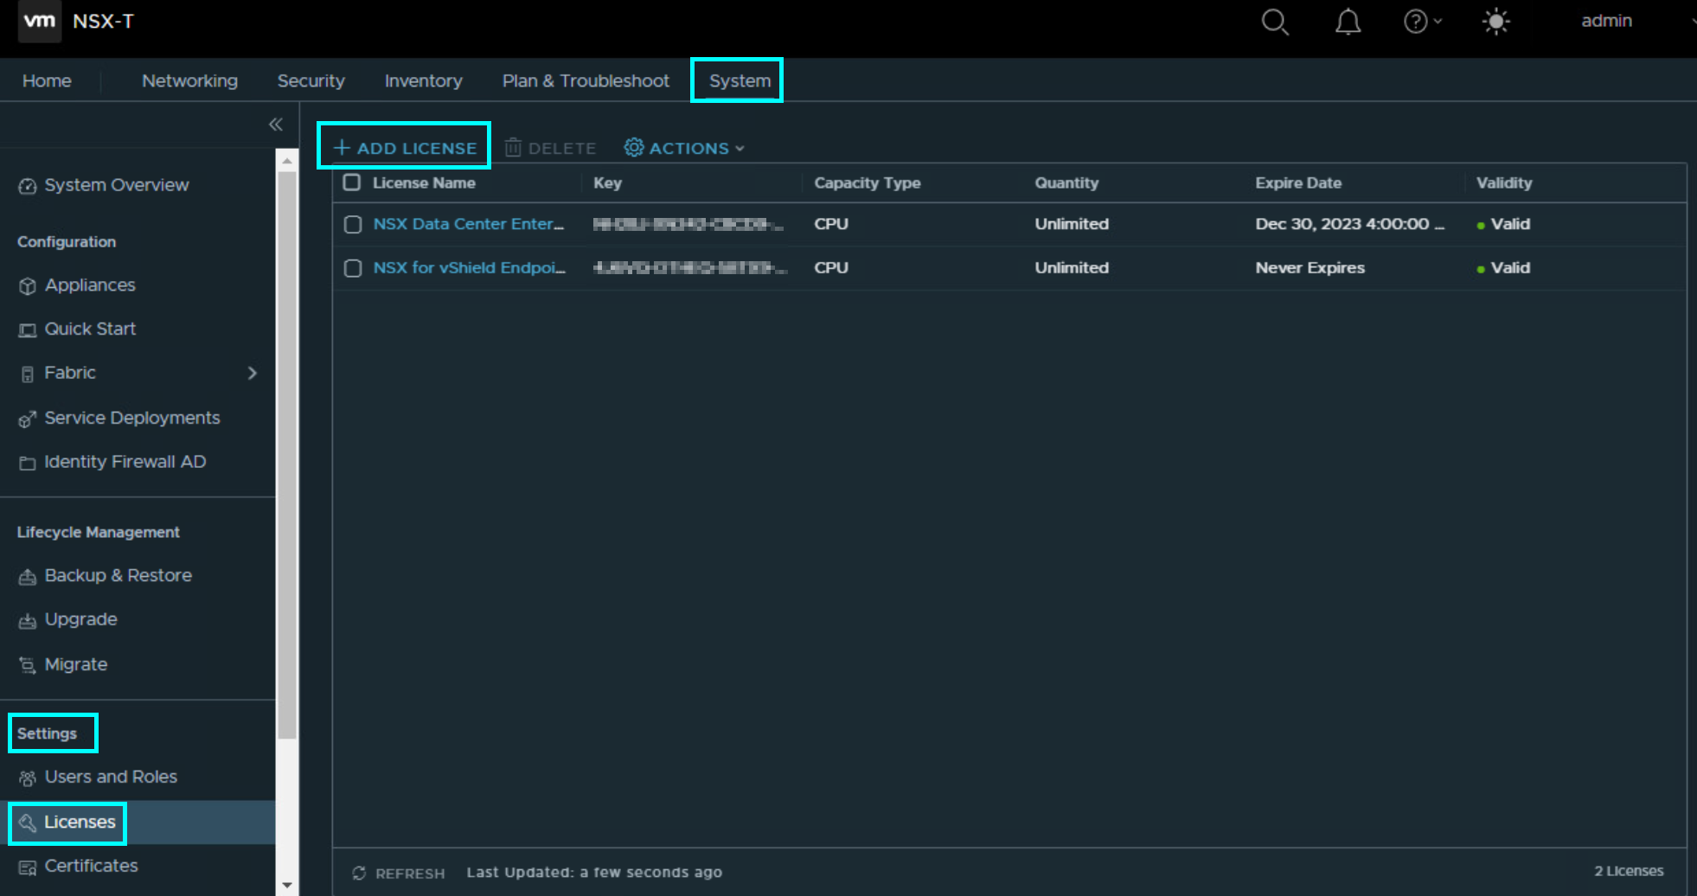Click the gear icon beside ACTIONS

tap(634, 148)
